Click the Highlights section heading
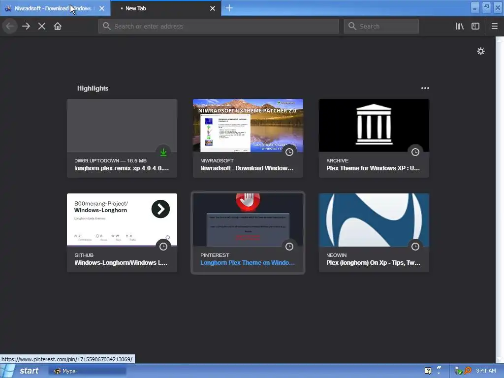Viewport: 504px width, 378px height. coord(93,88)
